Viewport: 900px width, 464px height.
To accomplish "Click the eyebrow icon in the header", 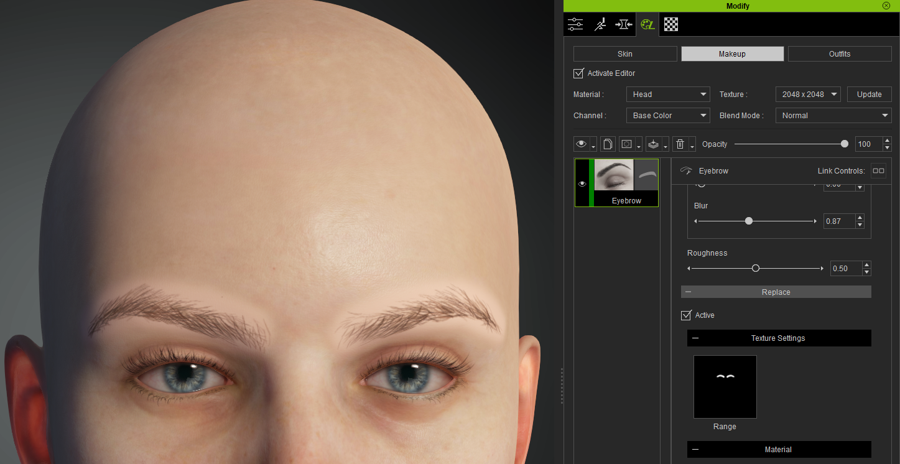I will 687,170.
